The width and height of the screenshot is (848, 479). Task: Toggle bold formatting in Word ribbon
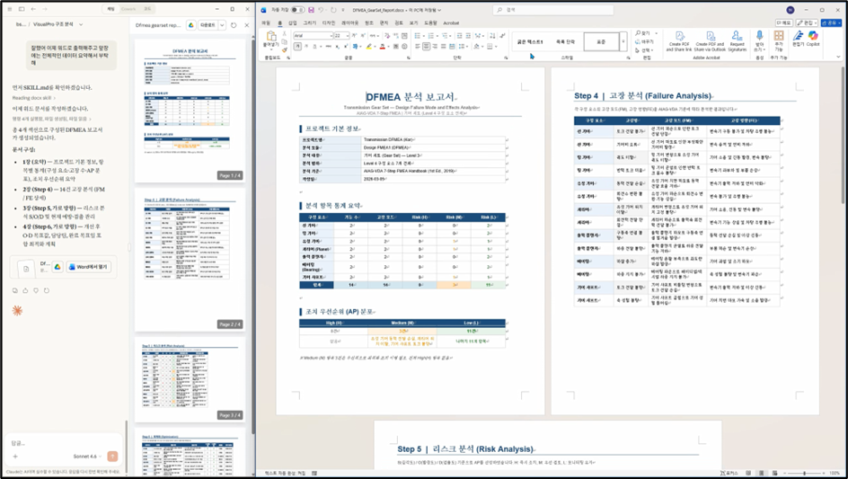coord(297,46)
